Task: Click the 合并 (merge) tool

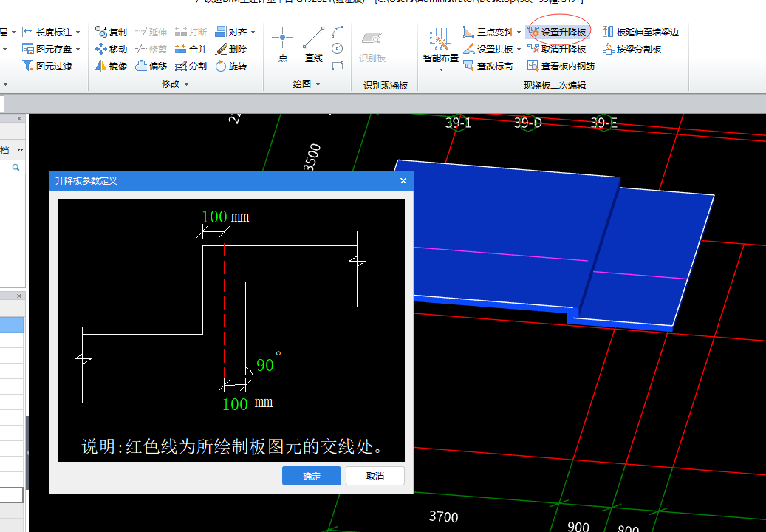Action: point(191,49)
